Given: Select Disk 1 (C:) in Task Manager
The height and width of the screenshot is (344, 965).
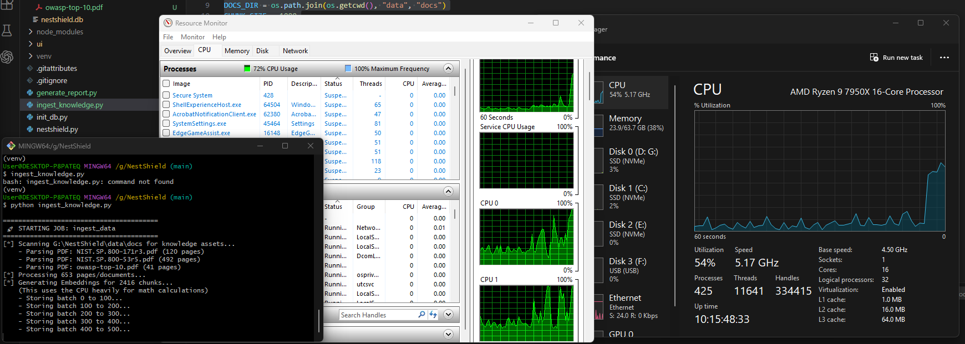Looking at the screenshot, I should 631,196.
